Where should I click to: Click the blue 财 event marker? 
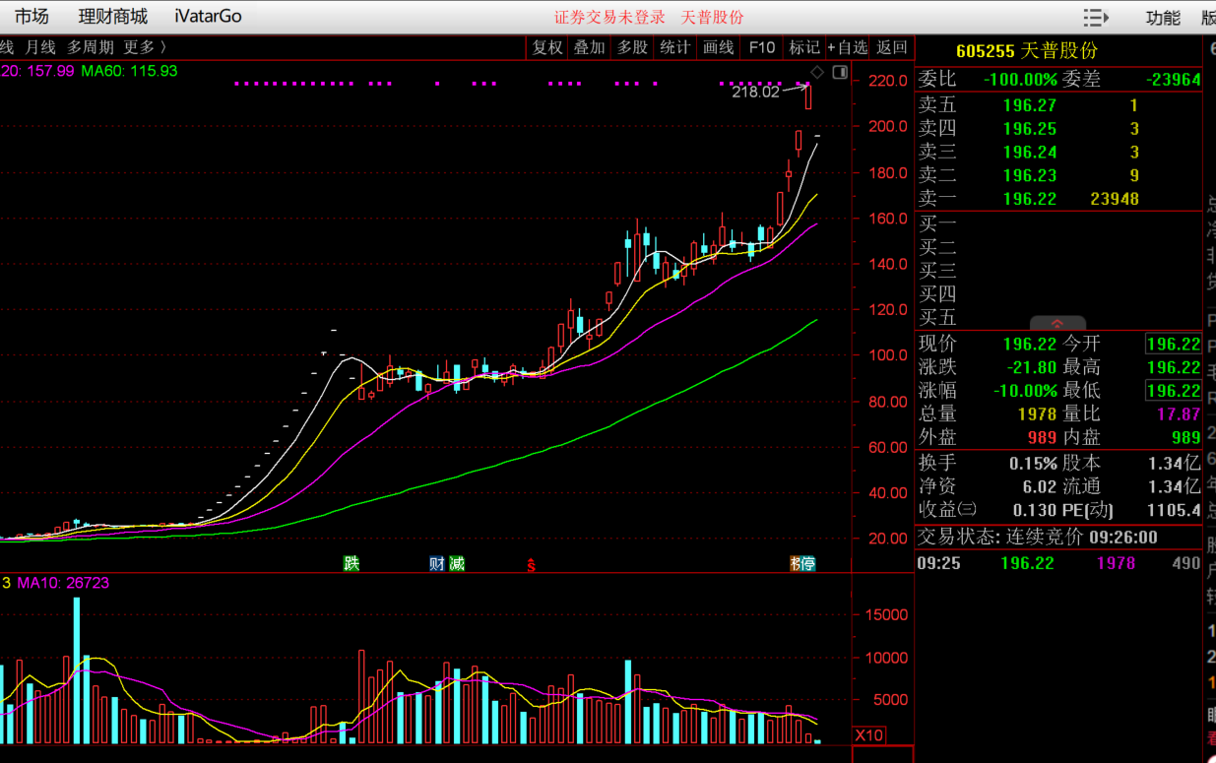[437, 563]
